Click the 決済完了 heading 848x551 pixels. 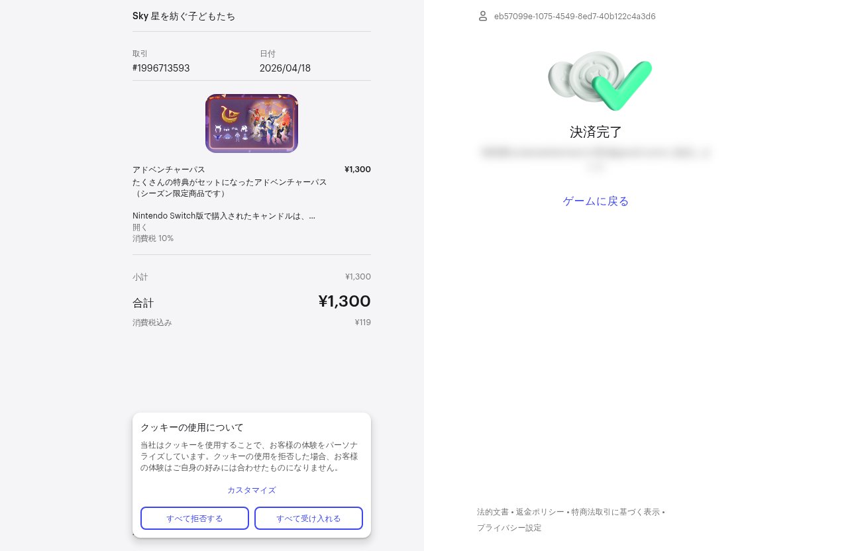596,132
